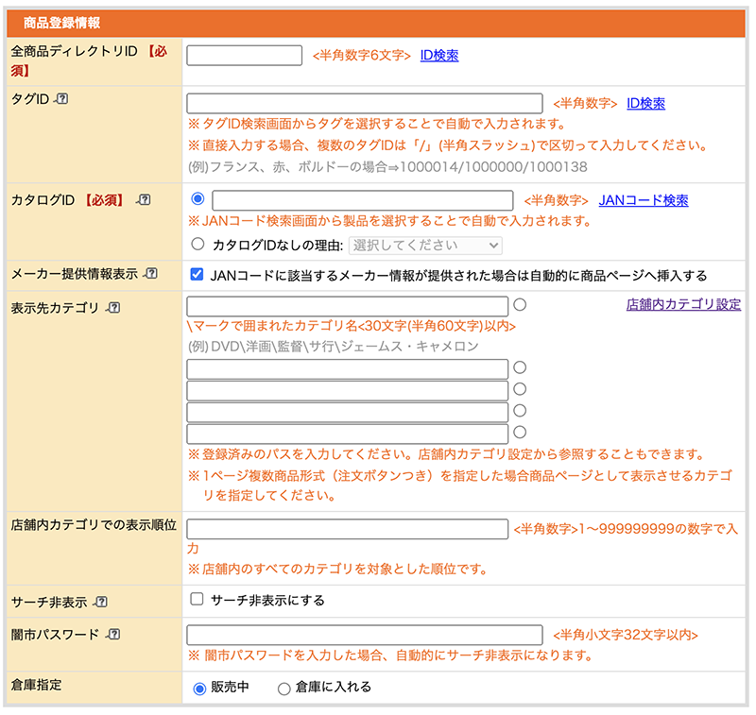Open the カタログIDなしの理由 dropdown
Viewport: 756px width, 715px height.
(x=425, y=246)
